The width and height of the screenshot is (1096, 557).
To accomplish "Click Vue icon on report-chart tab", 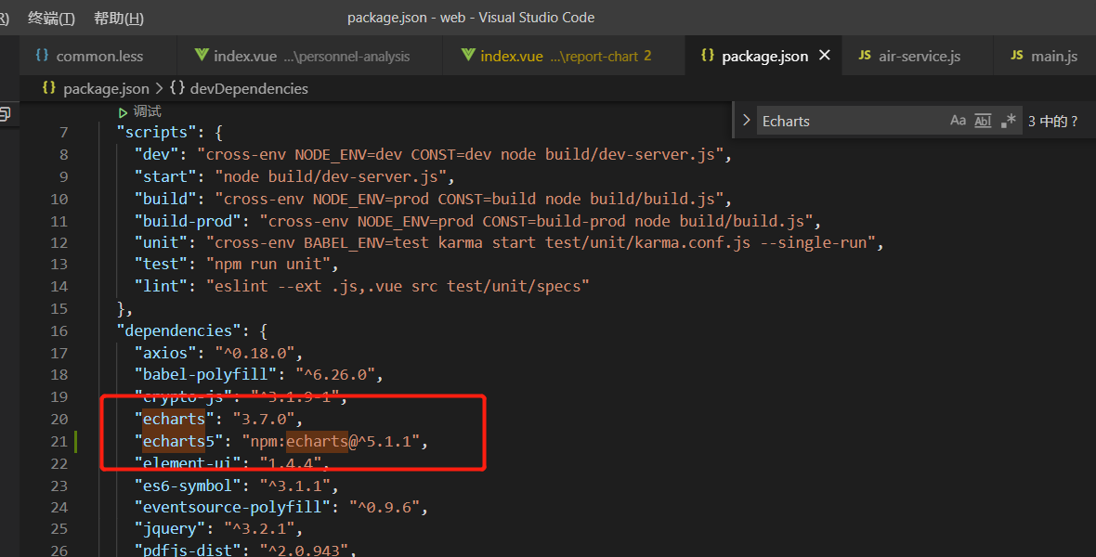I will [x=468, y=55].
